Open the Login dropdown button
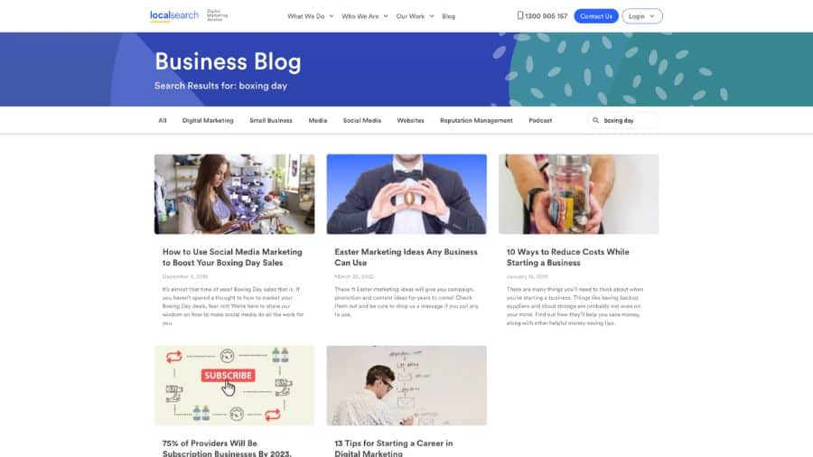 [x=642, y=16]
